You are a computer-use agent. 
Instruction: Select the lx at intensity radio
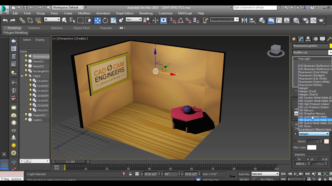320,159
